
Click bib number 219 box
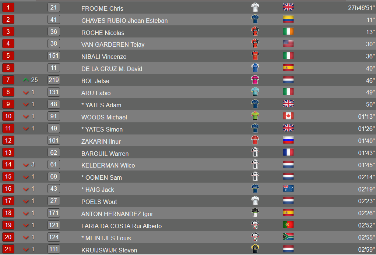(54, 80)
